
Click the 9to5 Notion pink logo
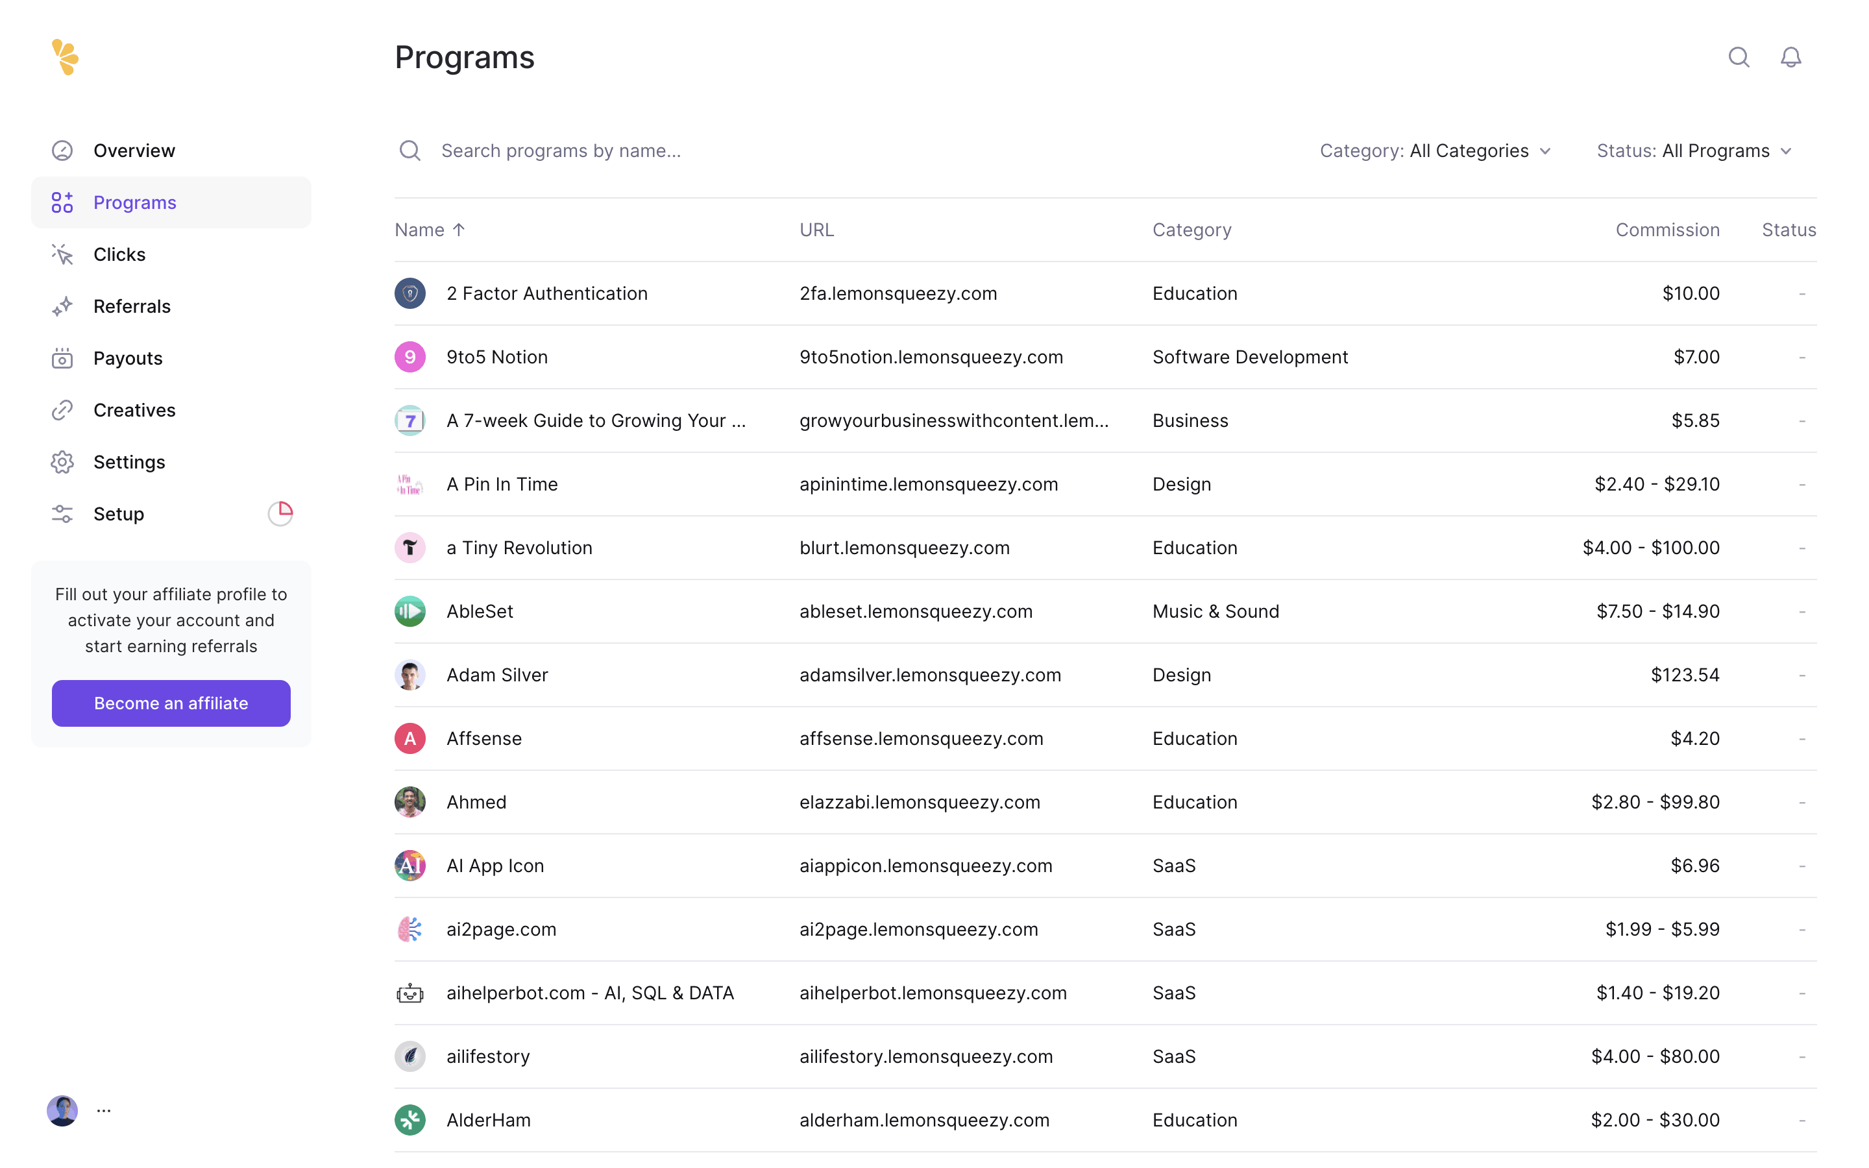410,357
